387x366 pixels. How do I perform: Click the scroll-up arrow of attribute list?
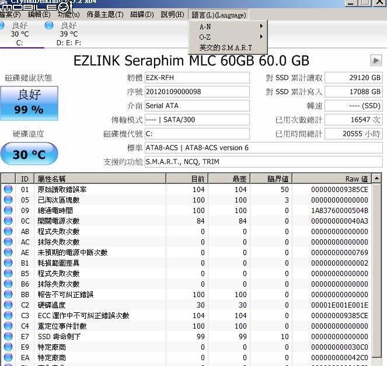pos(376,178)
